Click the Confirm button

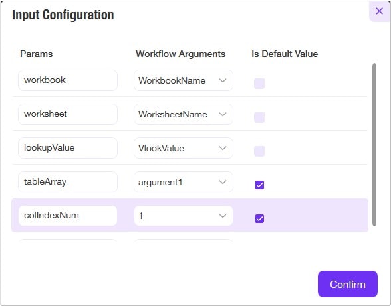[348, 284]
